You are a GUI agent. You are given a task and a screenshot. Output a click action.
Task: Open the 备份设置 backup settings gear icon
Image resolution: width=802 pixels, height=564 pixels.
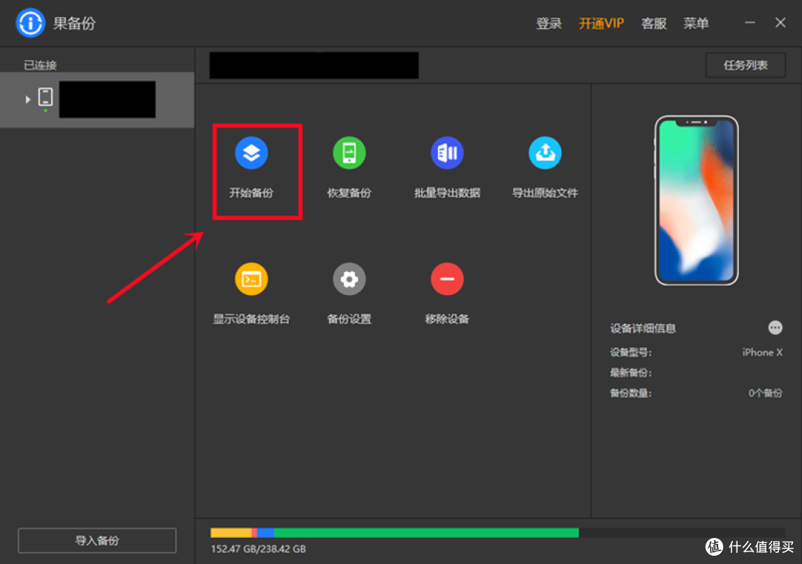coord(349,279)
